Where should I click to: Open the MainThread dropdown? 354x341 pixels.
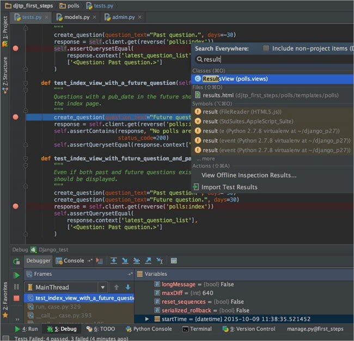pos(102,287)
